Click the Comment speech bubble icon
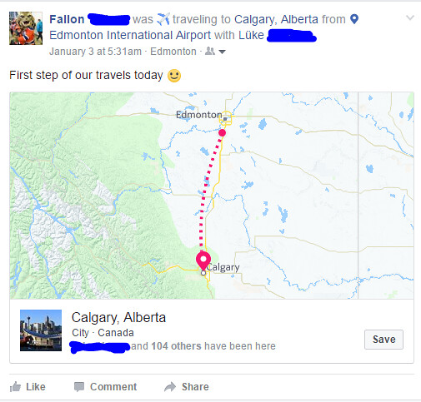The height and width of the screenshot is (402, 421). (79, 387)
